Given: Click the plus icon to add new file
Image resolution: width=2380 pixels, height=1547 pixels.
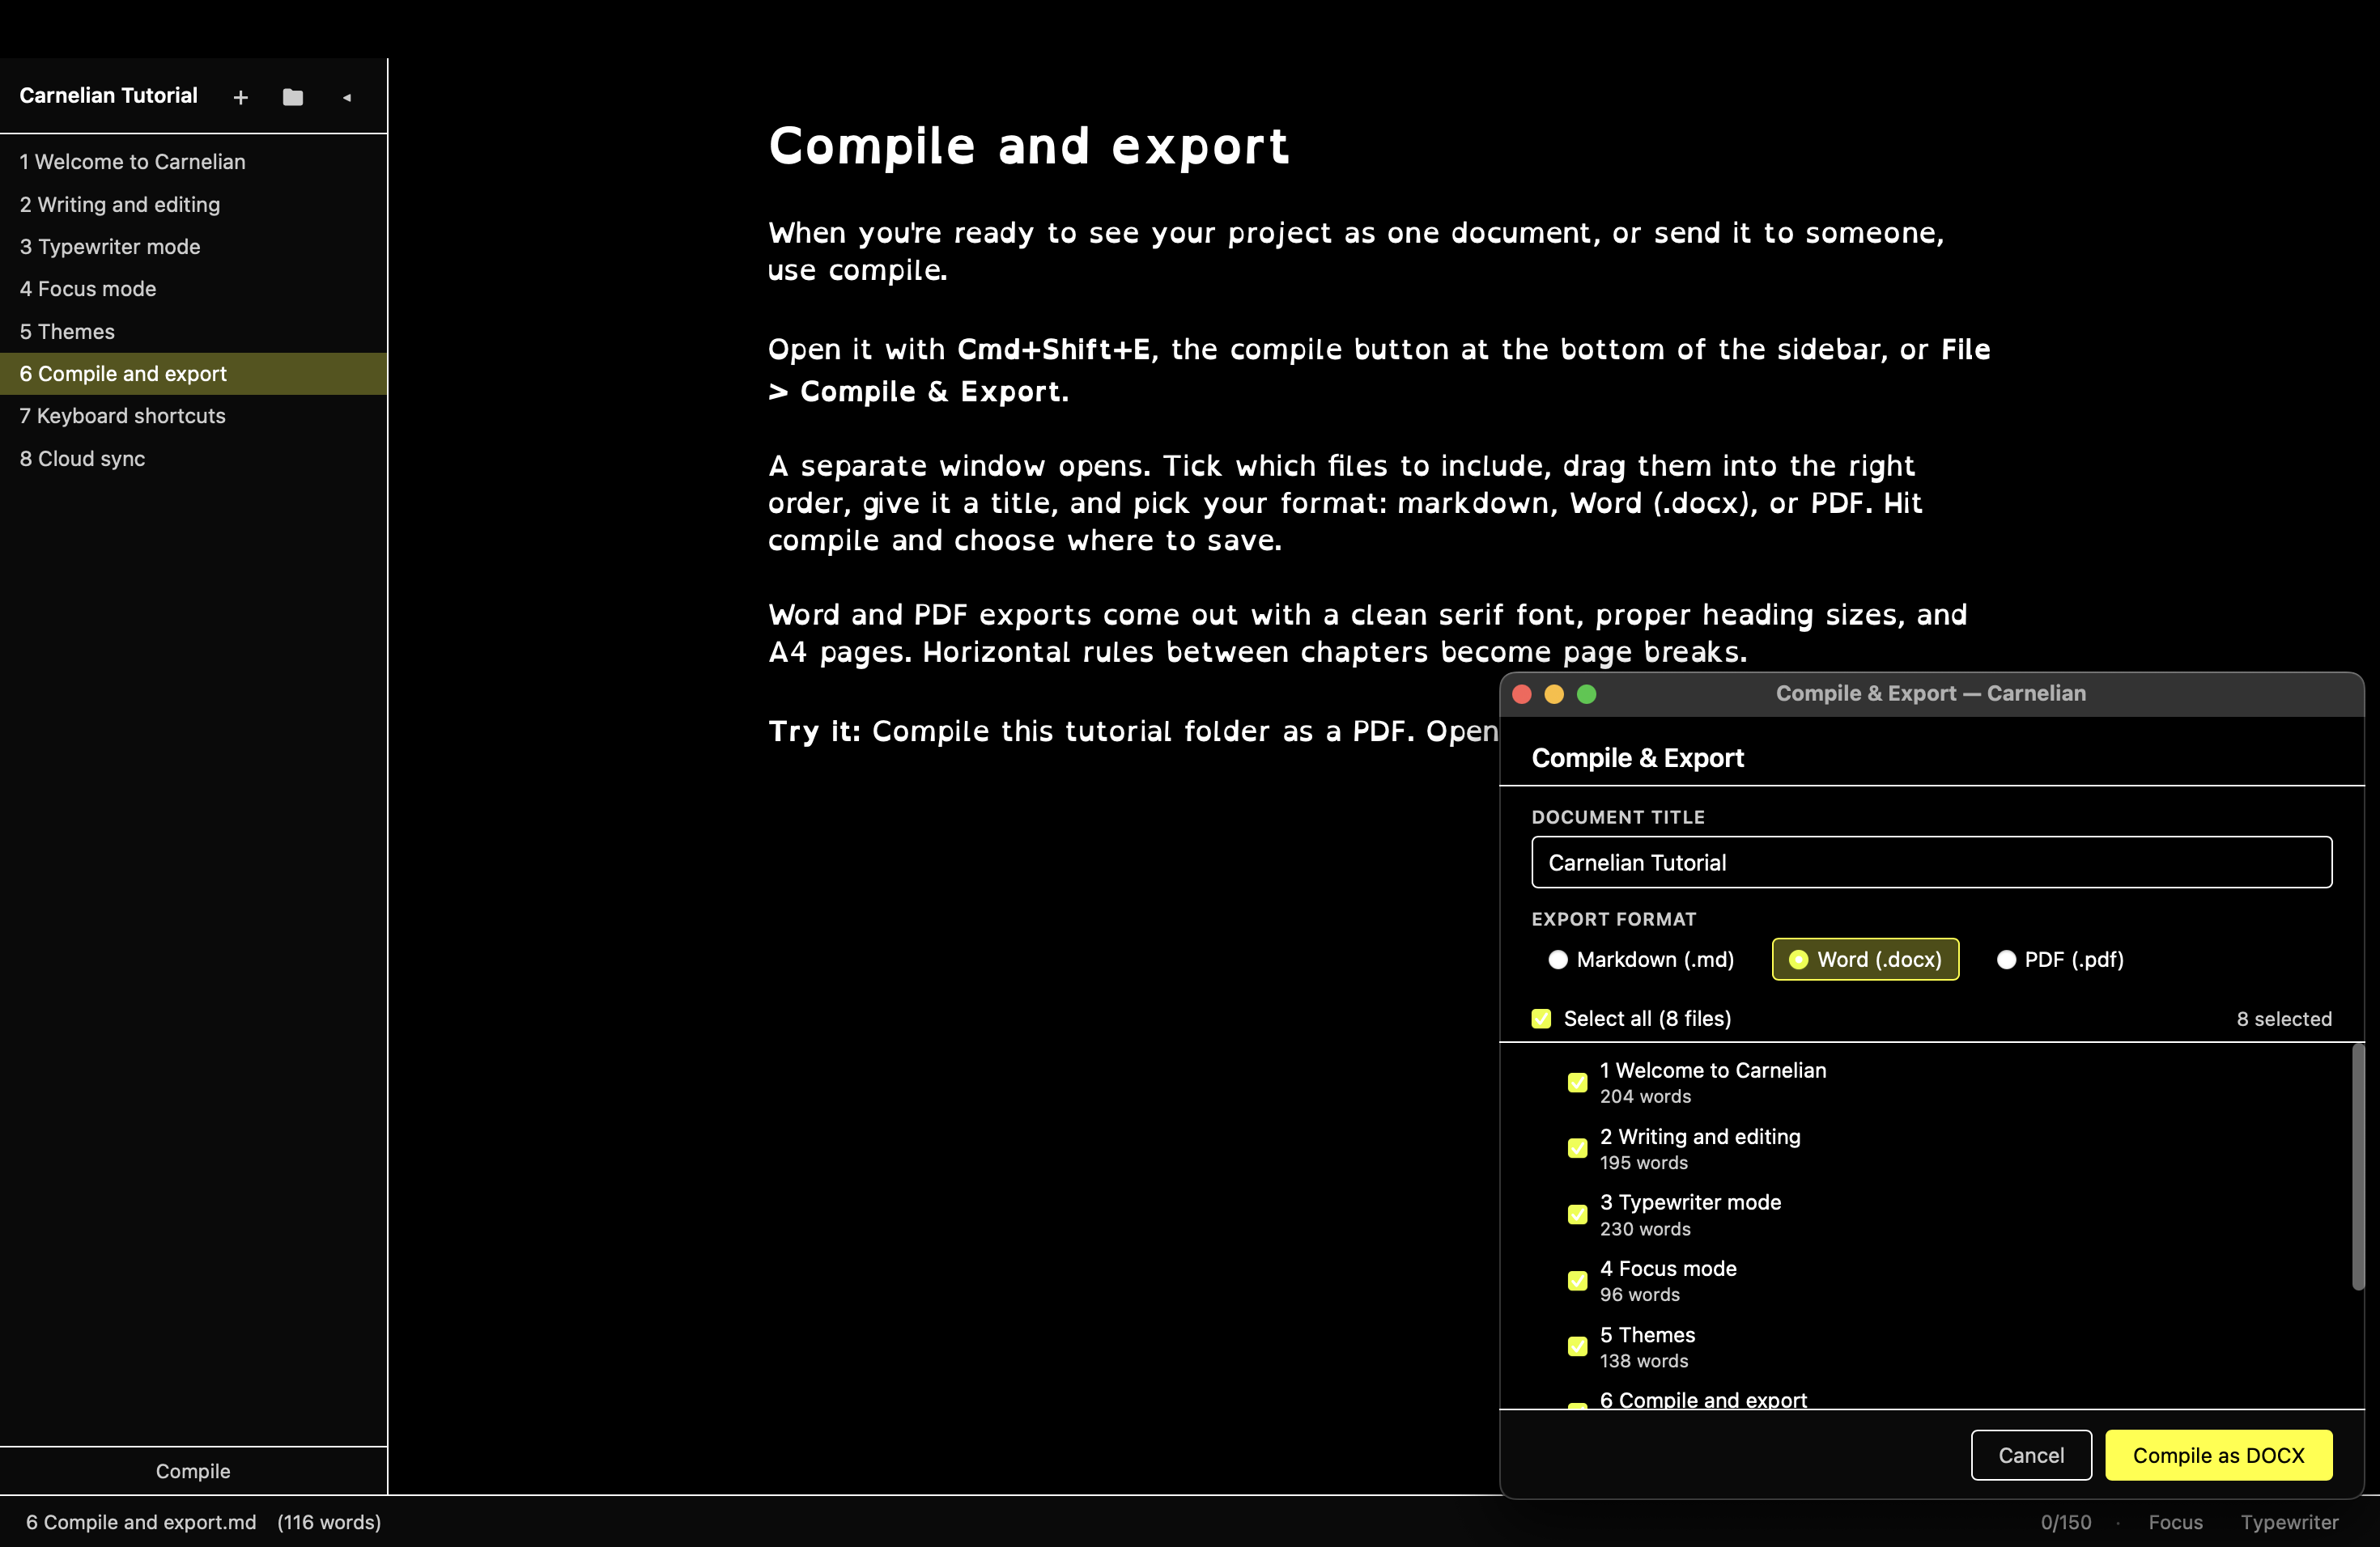Looking at the screenshot, I should (240, 97).
